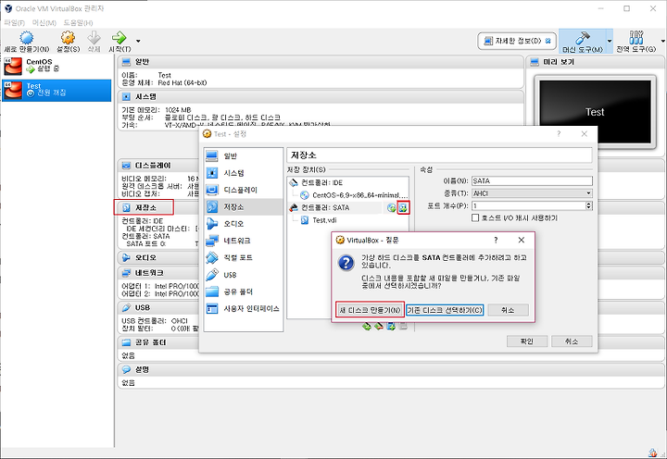Select Controller: IDE in storage tree

(322, 182)
